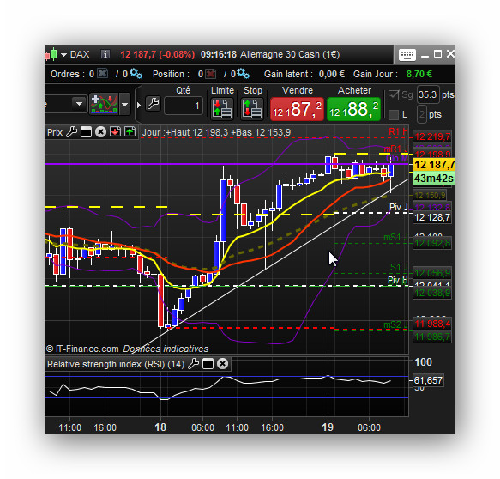Screen dimensions: 500x479
Task: Click Relative strength index (RSI) (14) label
Action: coord(116,364)
